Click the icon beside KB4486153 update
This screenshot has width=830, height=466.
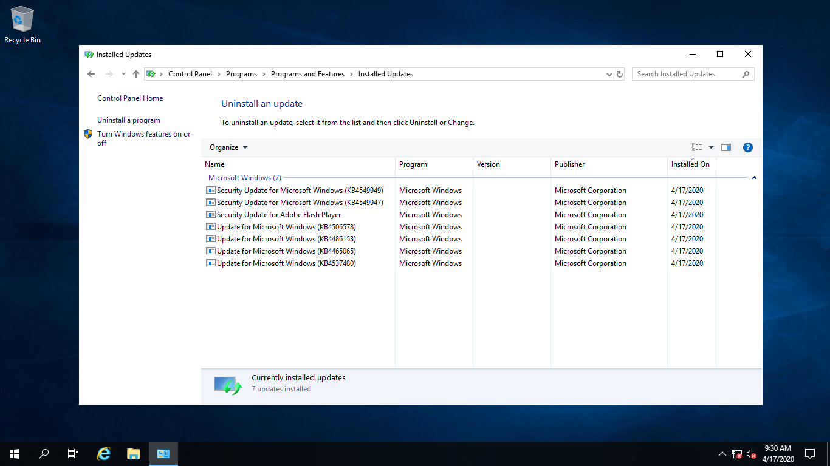(x=211, y=239)
